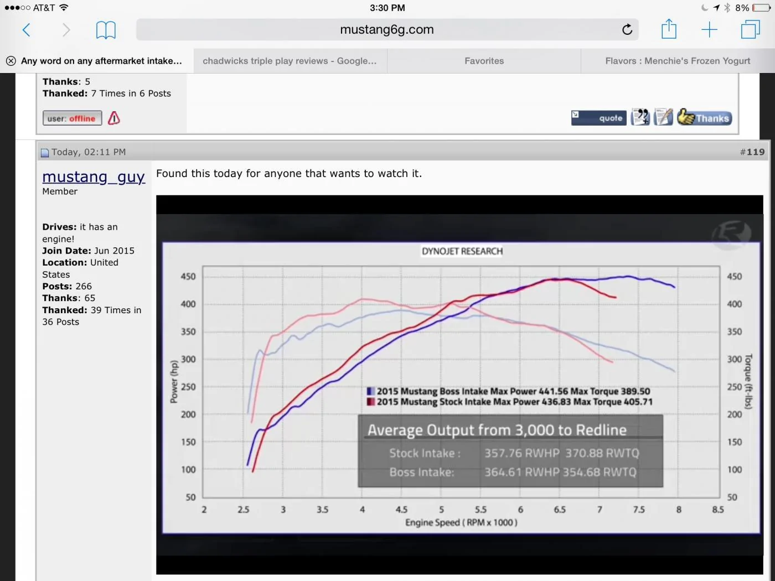Show all open tabs overview

(x=750, y=29)
